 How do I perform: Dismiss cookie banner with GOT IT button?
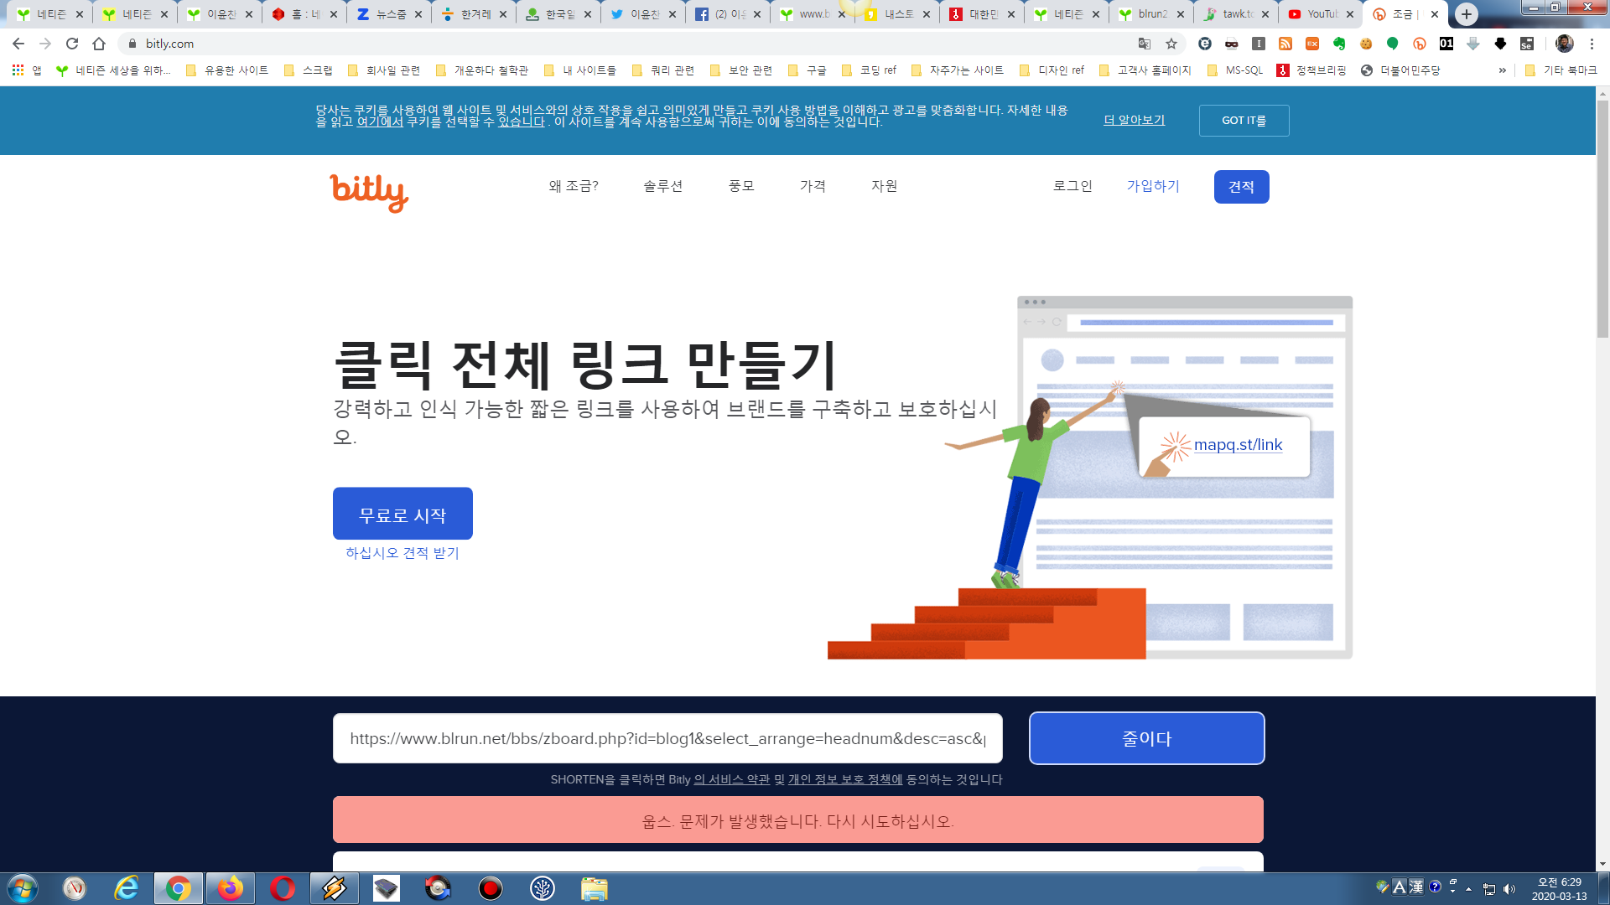tap(1244, 121)
